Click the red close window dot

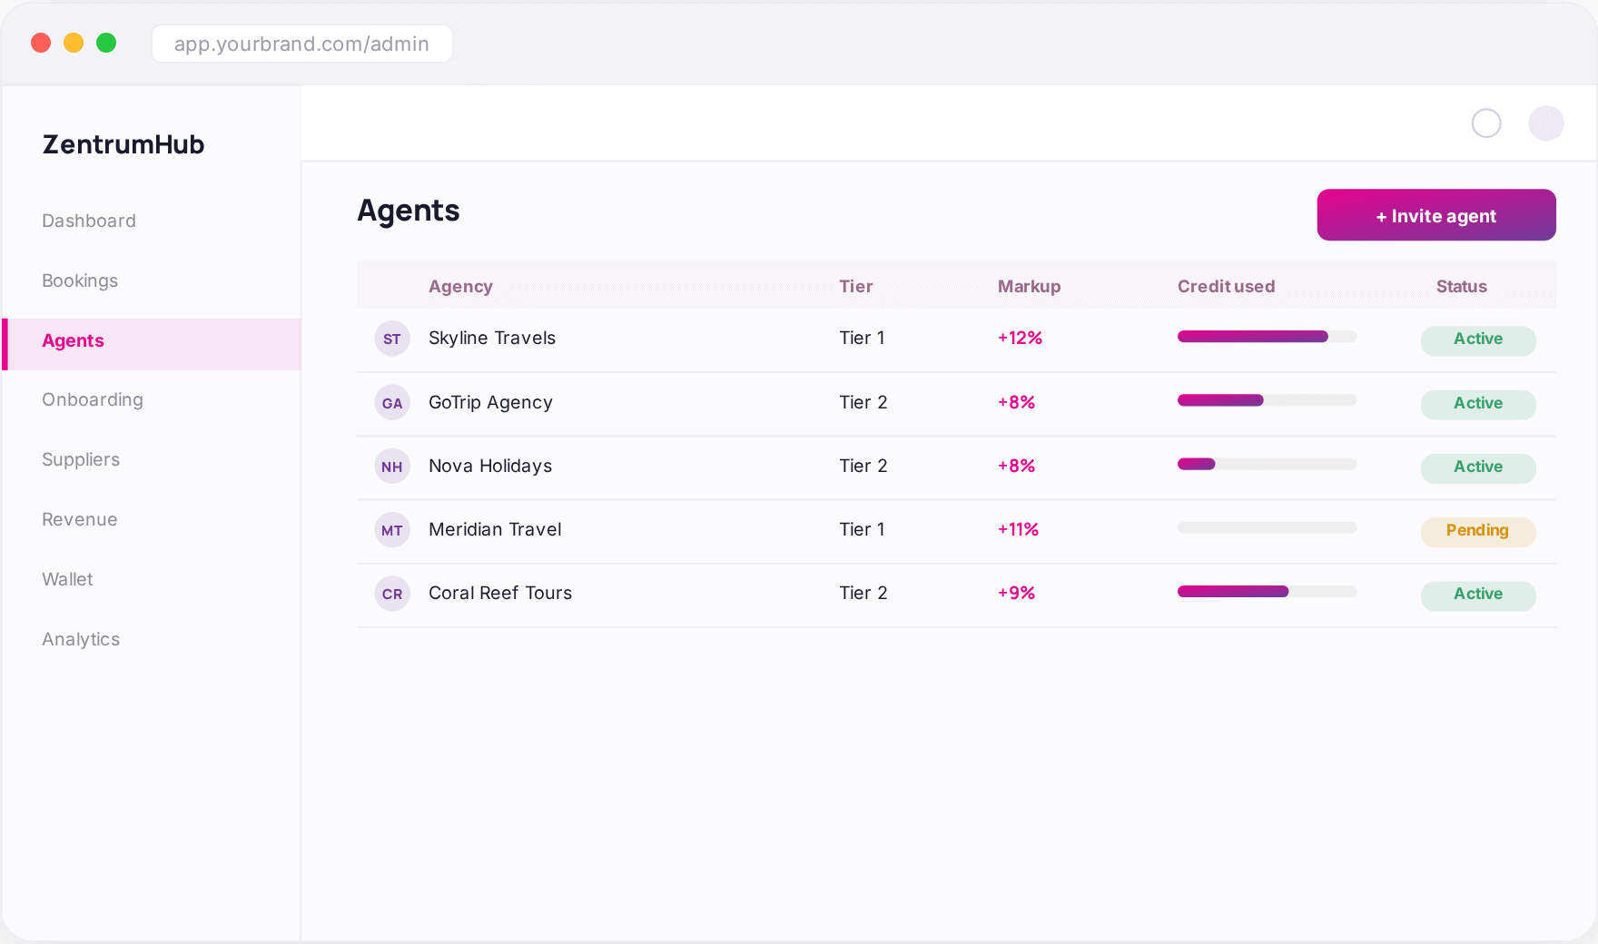pyautogui.click(x=41, y=43)
